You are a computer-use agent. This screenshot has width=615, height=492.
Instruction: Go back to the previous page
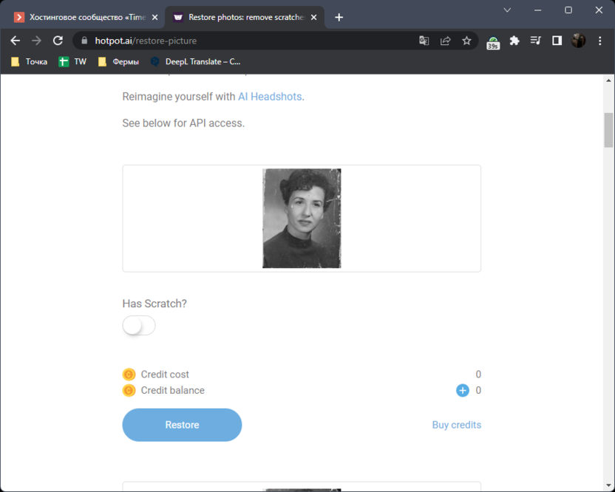(x=15, y=41)
